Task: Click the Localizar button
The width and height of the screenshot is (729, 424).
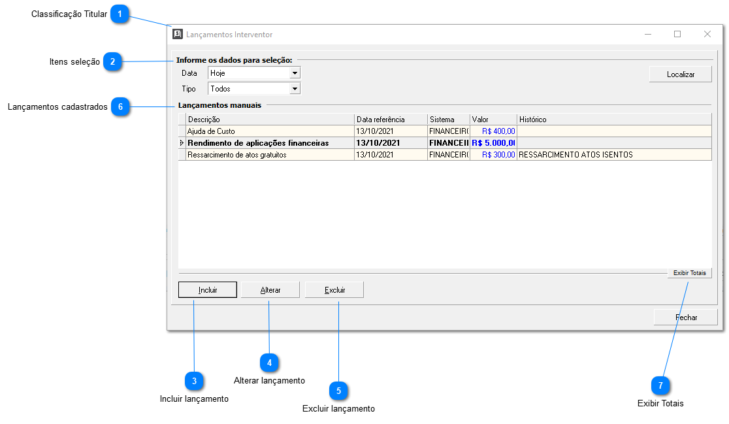Action: coord(680,74)
